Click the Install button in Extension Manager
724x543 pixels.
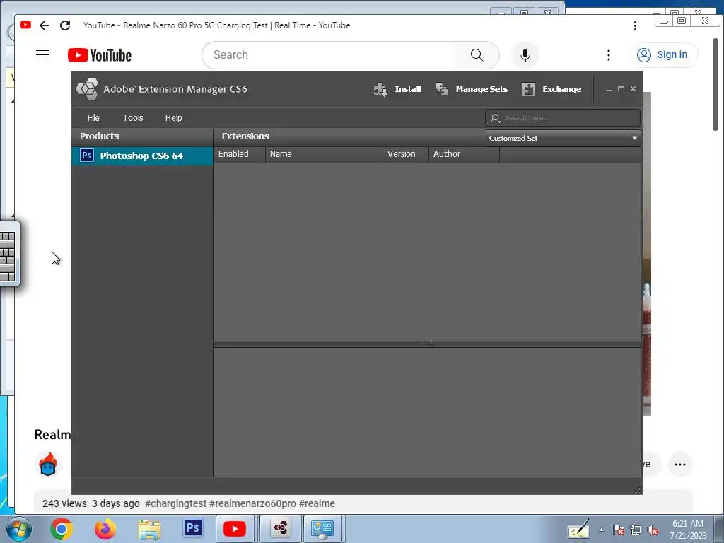coord(397,89)
